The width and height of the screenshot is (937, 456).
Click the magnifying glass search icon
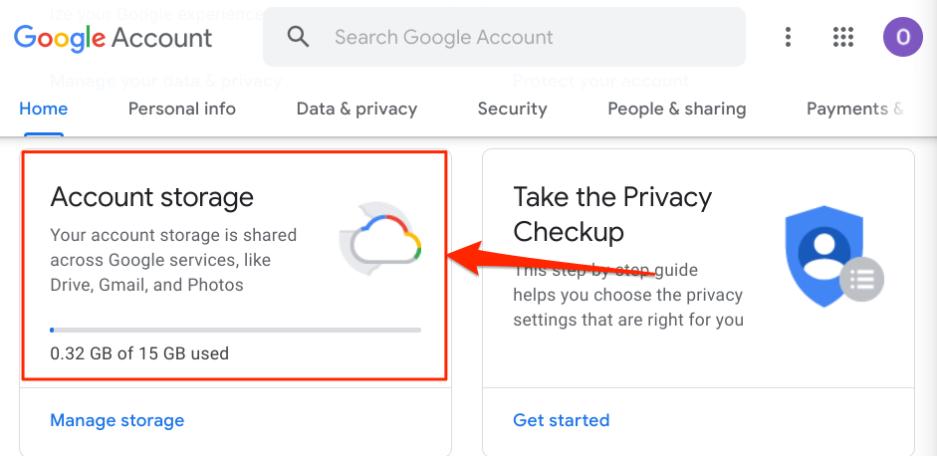[298, 37]
